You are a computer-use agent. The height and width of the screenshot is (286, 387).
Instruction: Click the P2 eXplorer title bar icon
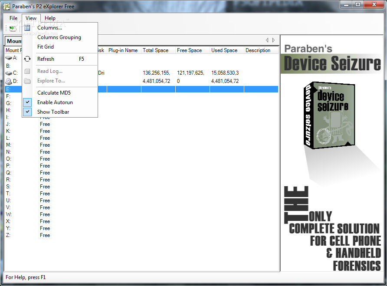(7, 6)
